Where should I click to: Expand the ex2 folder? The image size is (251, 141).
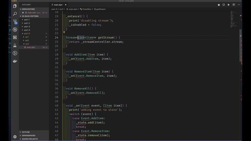click(x=27, y=40)
